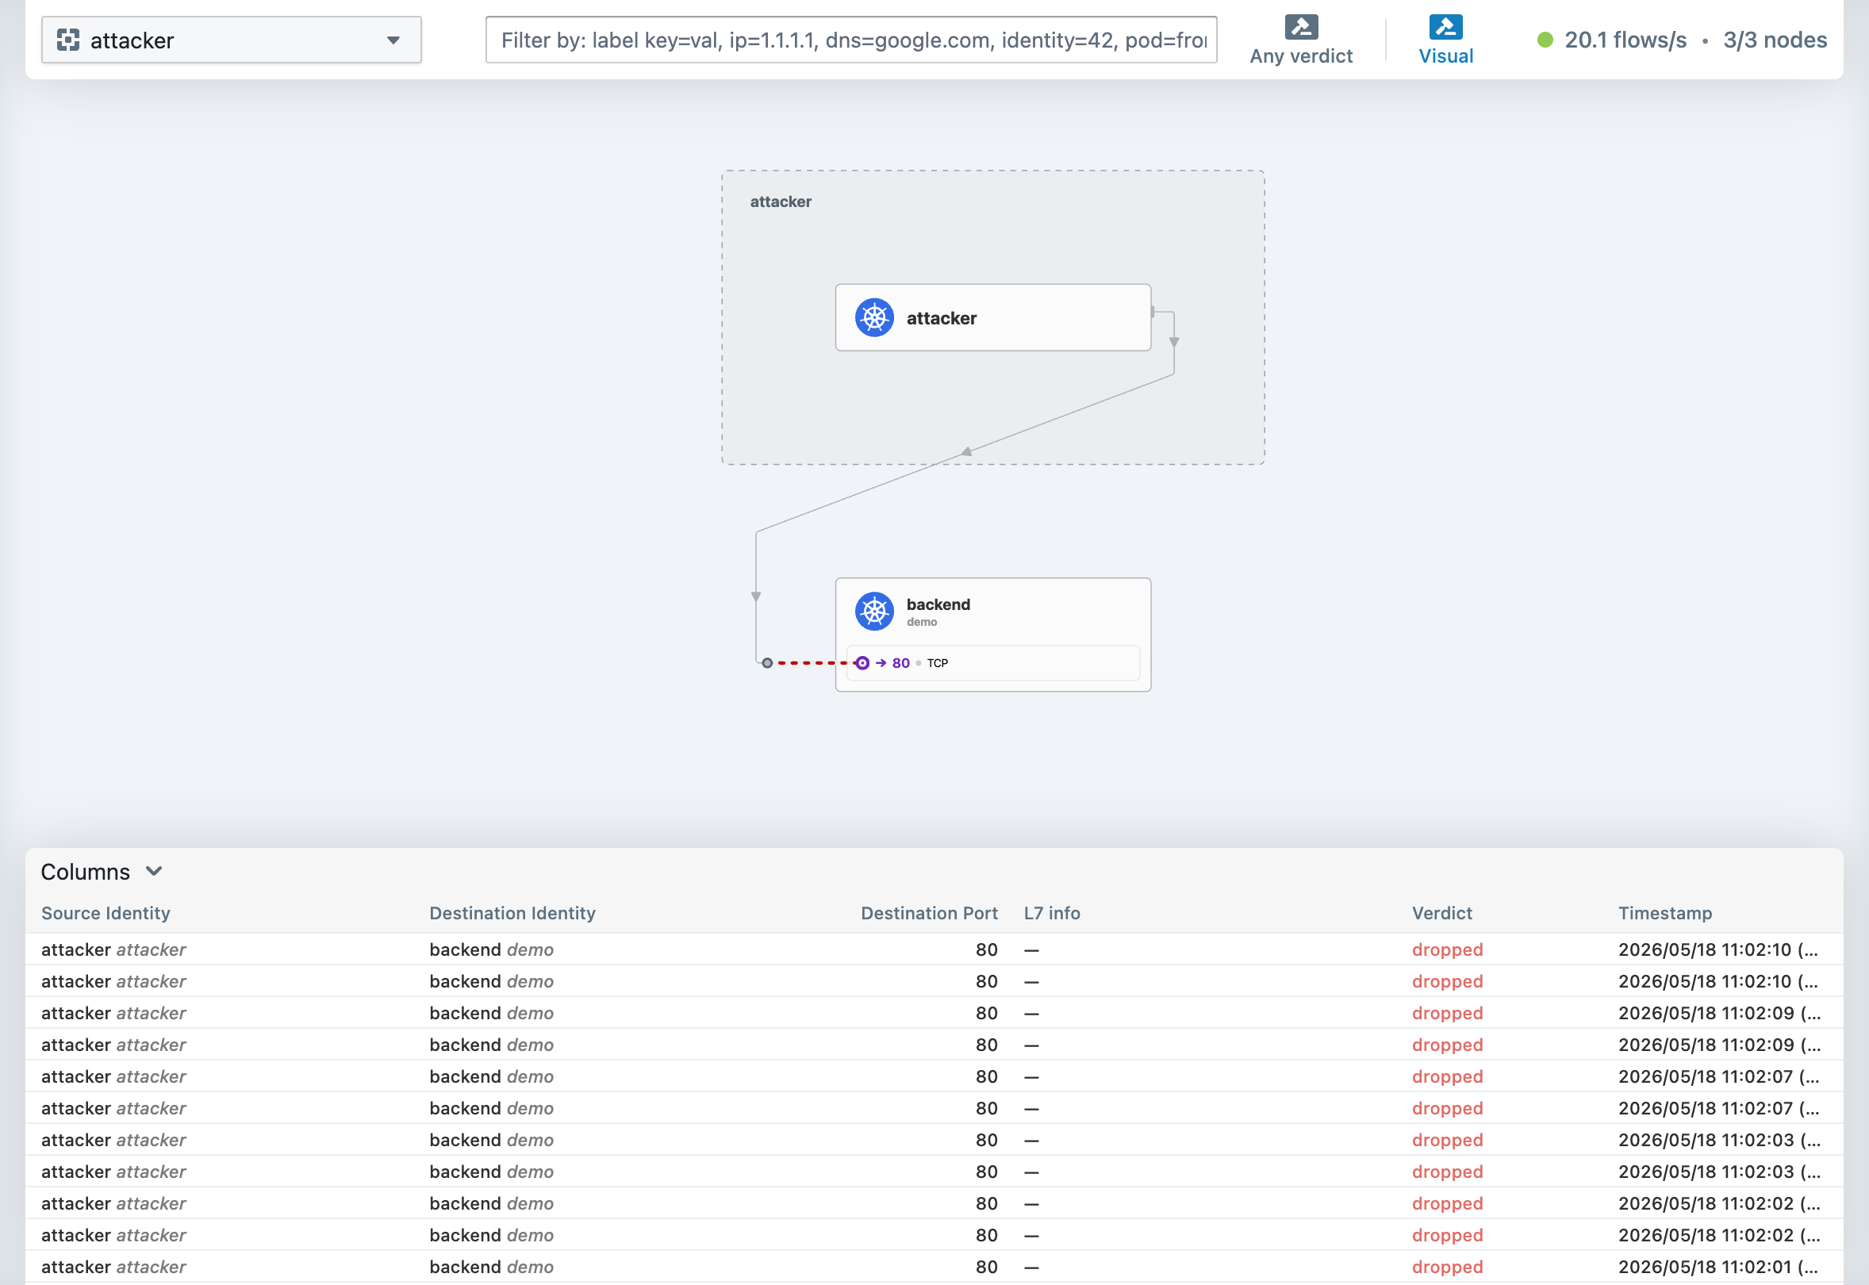Select the backend demo service card
Viewport: 1869px width, 1285px height.
[x=993, y=635]
